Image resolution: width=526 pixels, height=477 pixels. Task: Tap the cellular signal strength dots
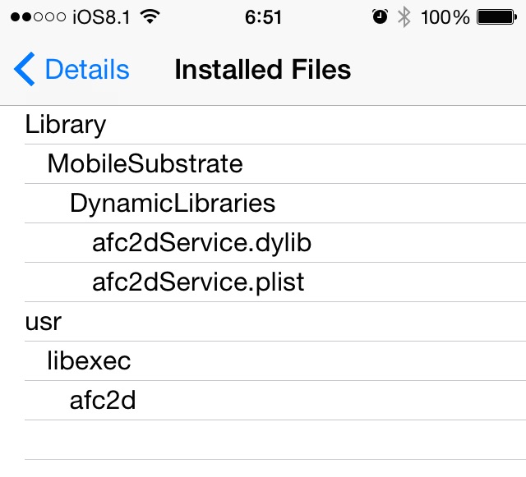[38, 16]
